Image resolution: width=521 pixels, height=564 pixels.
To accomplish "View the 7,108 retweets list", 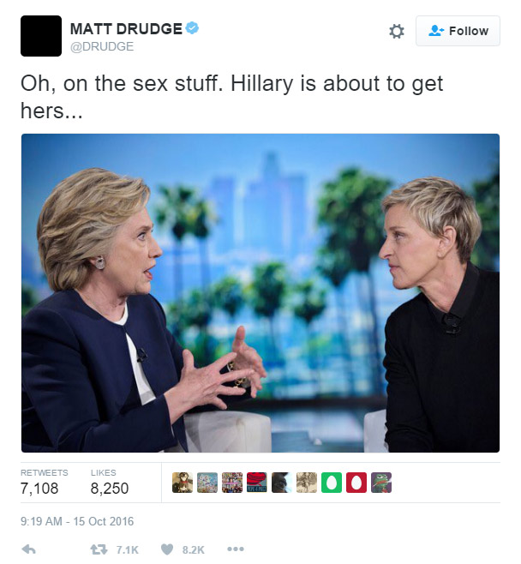I will (x=45, y=483).
